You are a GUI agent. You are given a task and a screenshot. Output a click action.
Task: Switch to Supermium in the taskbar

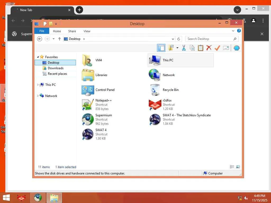[x=38, y=198]
